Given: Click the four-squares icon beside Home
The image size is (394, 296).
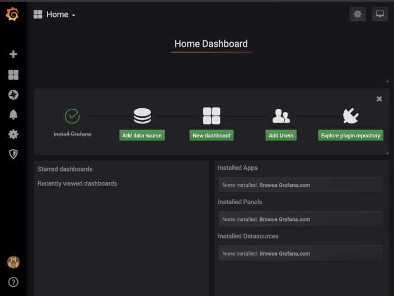Looking at the screenshot, I should pos(38,15).
